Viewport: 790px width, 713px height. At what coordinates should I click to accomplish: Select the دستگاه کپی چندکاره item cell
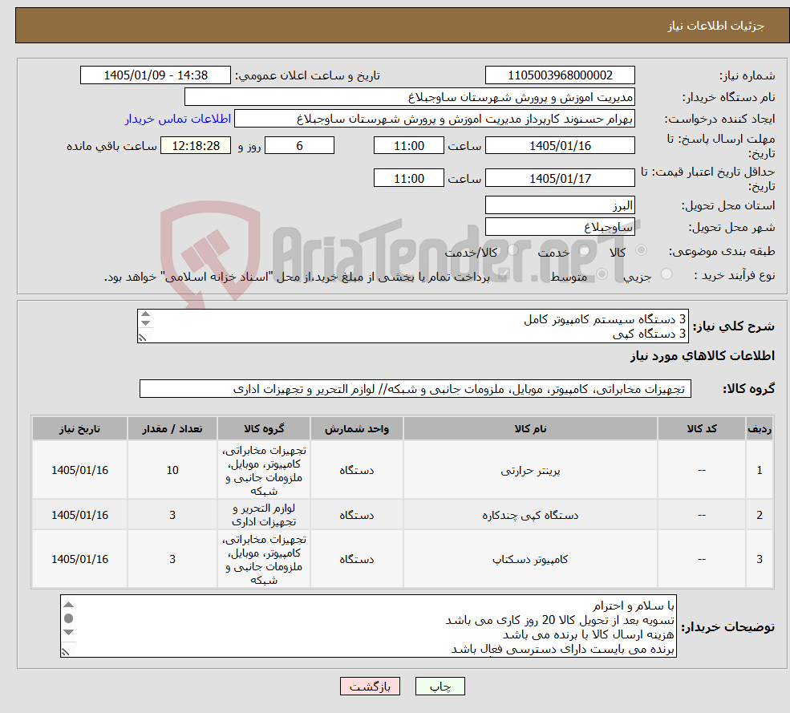click(x=530, y=515)
